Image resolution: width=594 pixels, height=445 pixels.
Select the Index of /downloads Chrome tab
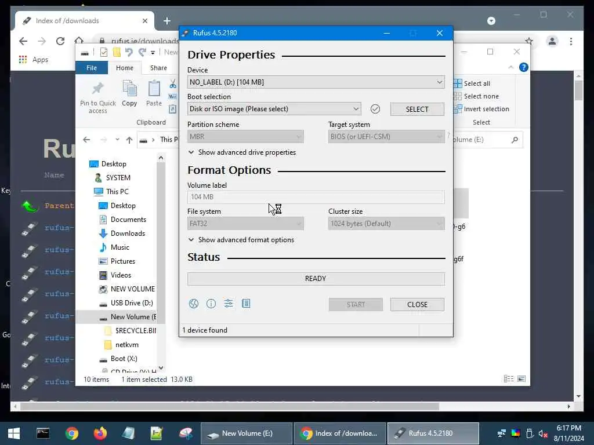[x=85, y=21]
